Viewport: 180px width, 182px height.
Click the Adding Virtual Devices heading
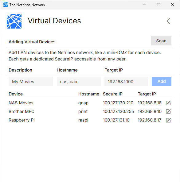coord(32,42)
